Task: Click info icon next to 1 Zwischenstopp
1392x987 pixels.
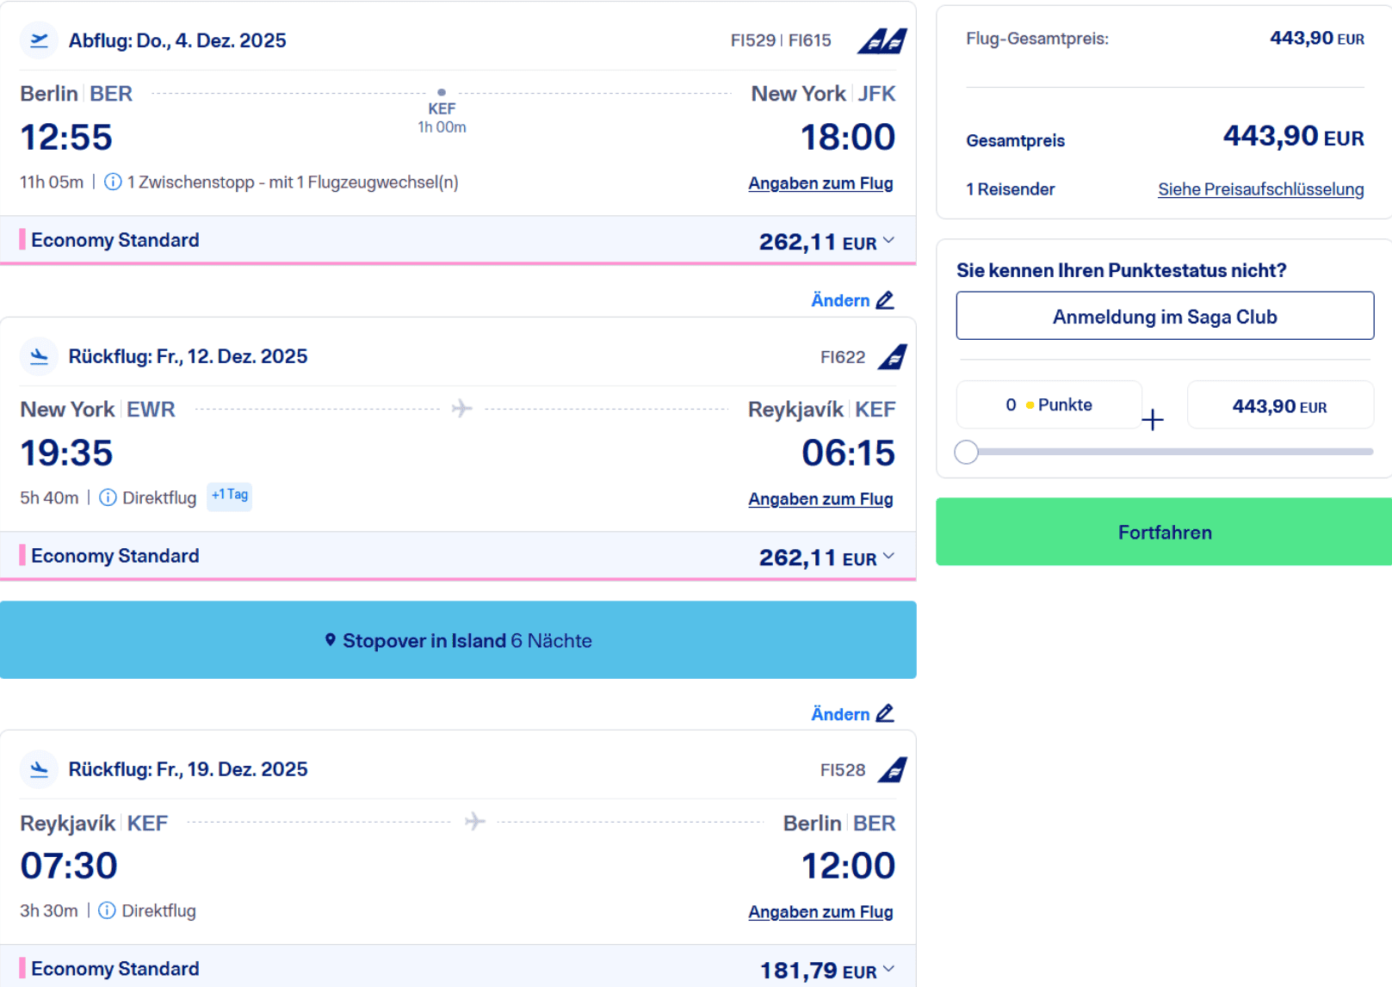Action: pos(113,182)
